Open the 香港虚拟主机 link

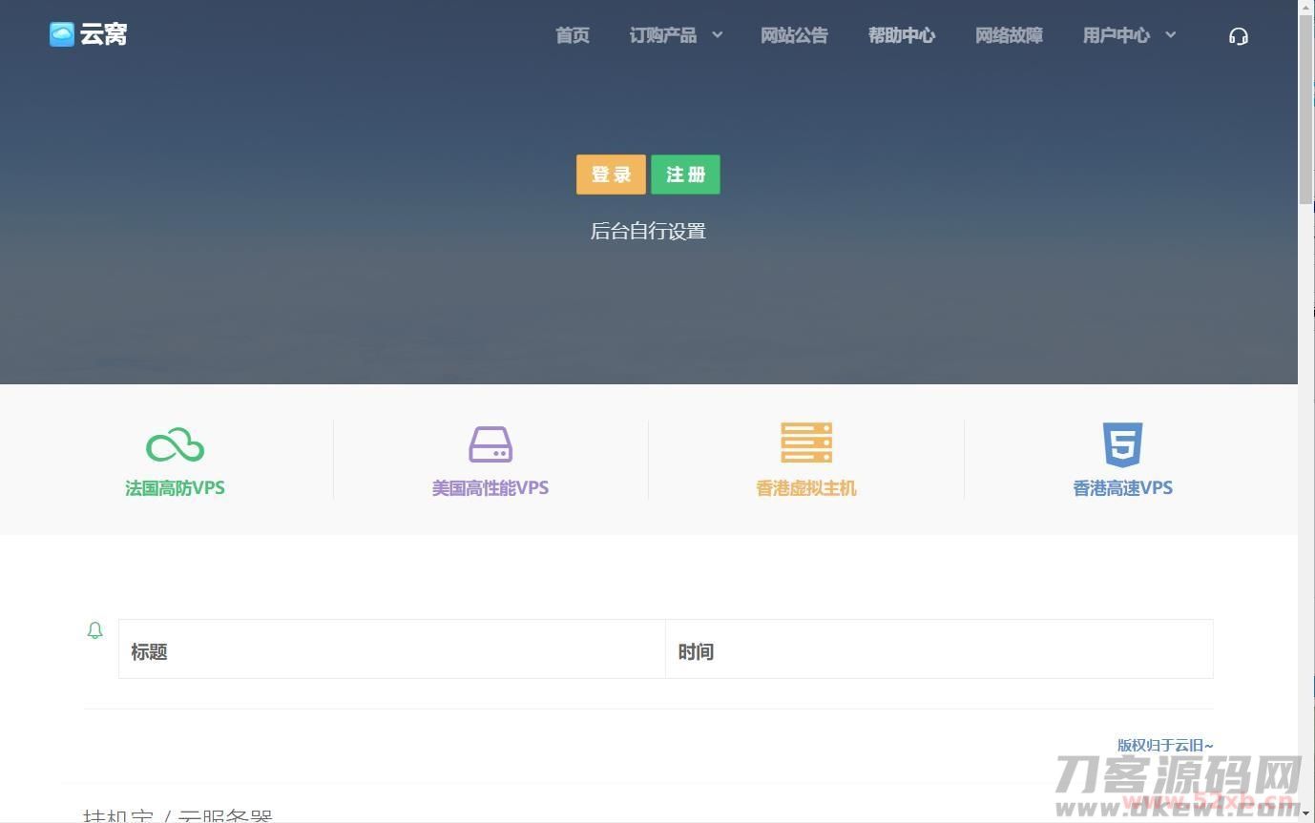806,488
